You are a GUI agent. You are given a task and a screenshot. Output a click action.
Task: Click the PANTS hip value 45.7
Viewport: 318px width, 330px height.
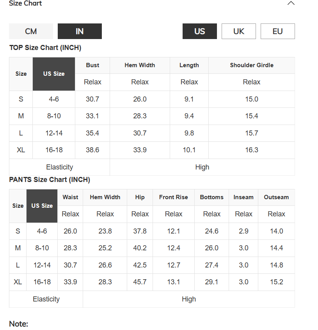point(140,282)
